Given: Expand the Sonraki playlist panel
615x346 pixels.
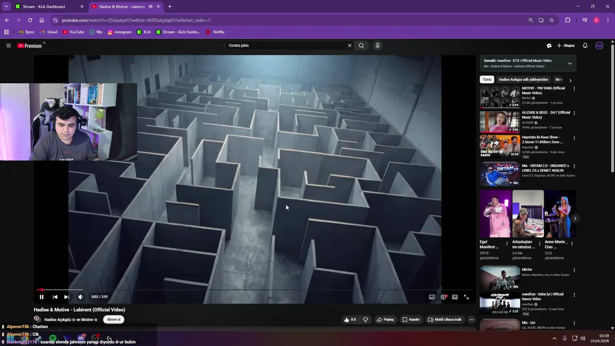Looking at the screenshot, I should (570, 63).
